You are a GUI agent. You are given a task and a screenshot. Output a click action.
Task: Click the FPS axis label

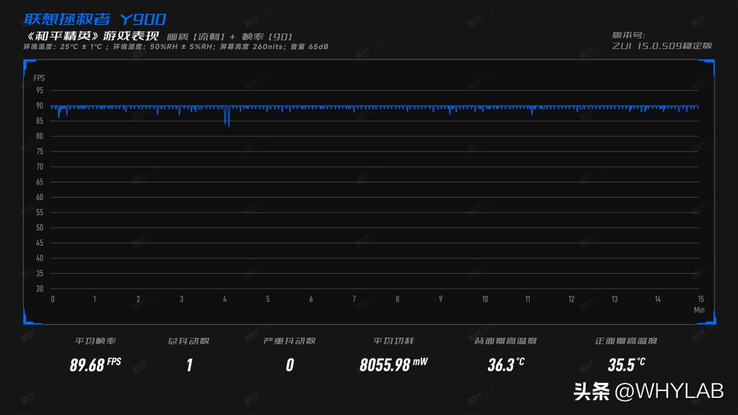[39, 78]
